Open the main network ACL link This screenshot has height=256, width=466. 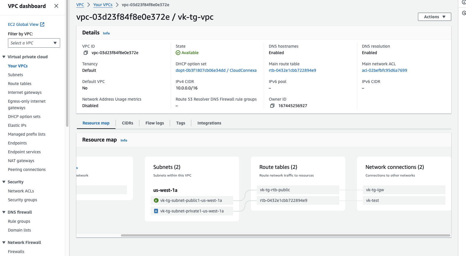384,70
